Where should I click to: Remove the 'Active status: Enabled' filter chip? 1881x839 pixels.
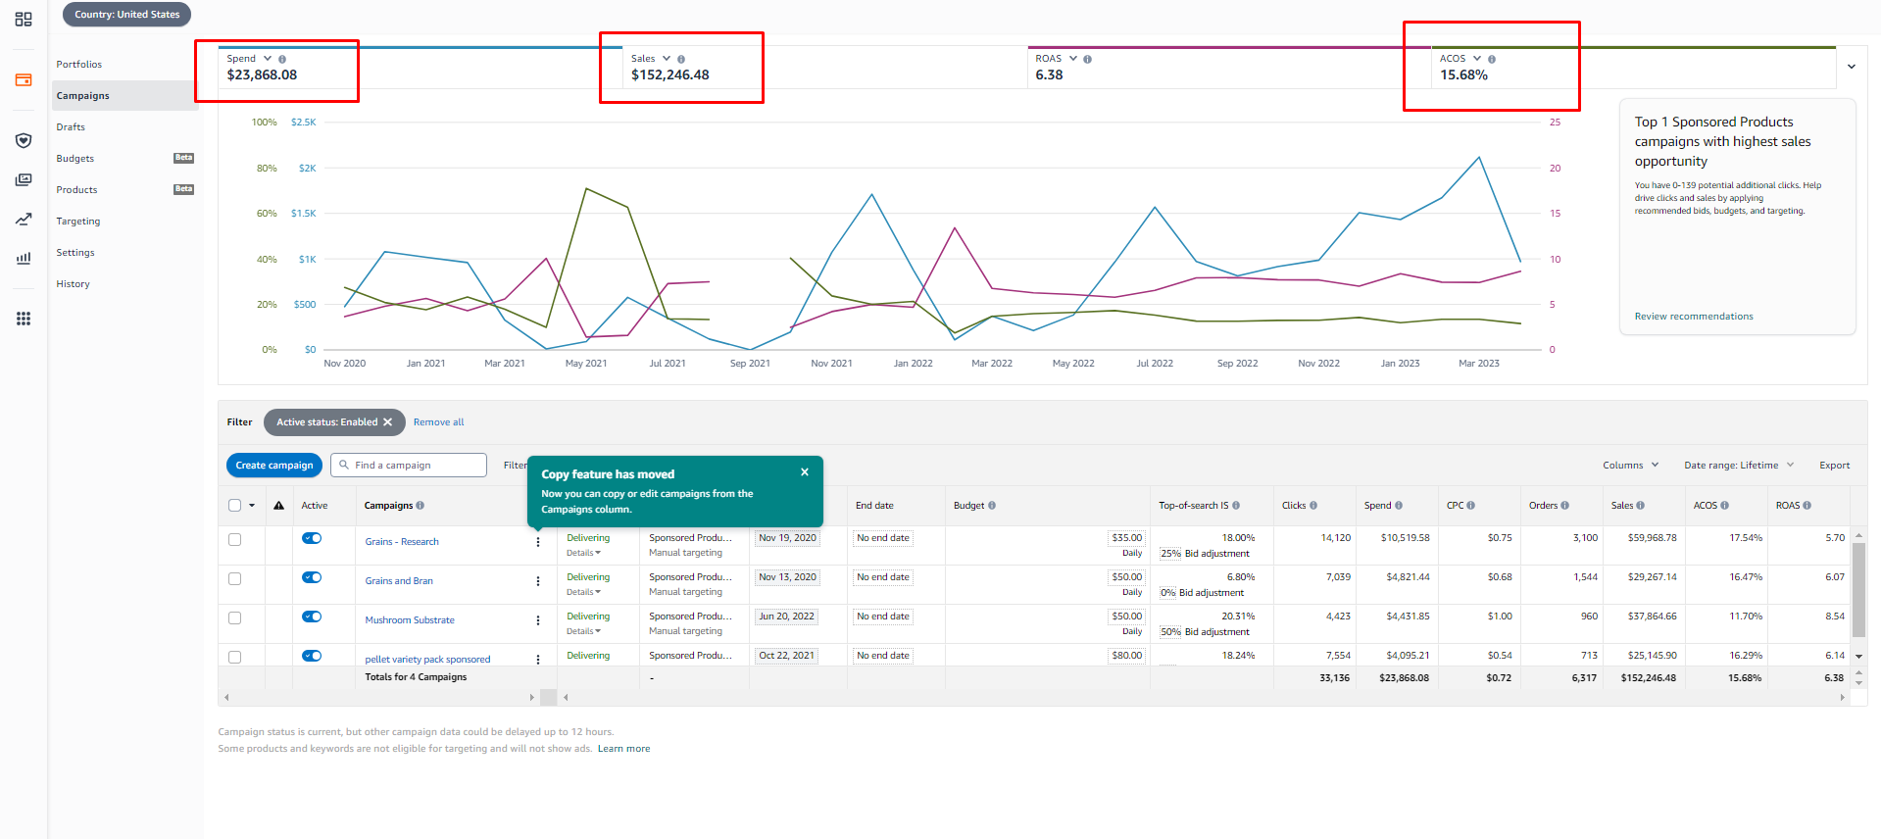pos(388,422)
